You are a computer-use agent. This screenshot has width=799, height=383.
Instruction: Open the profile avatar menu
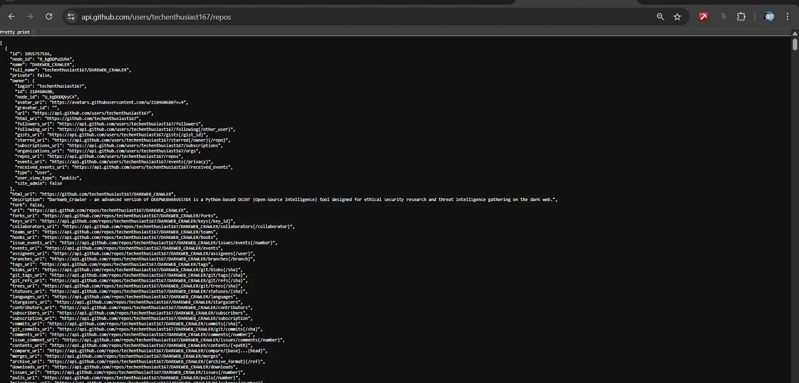[x=769, y=17]
